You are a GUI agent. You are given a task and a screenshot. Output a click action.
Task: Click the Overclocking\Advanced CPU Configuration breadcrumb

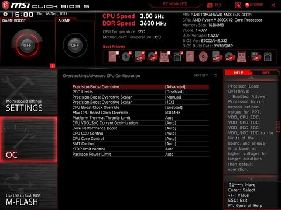101,76
